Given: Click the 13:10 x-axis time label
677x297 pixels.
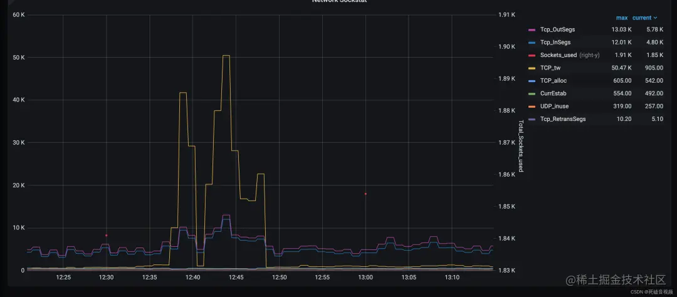Looking at the screenshot, I should [x=452, y=277].
